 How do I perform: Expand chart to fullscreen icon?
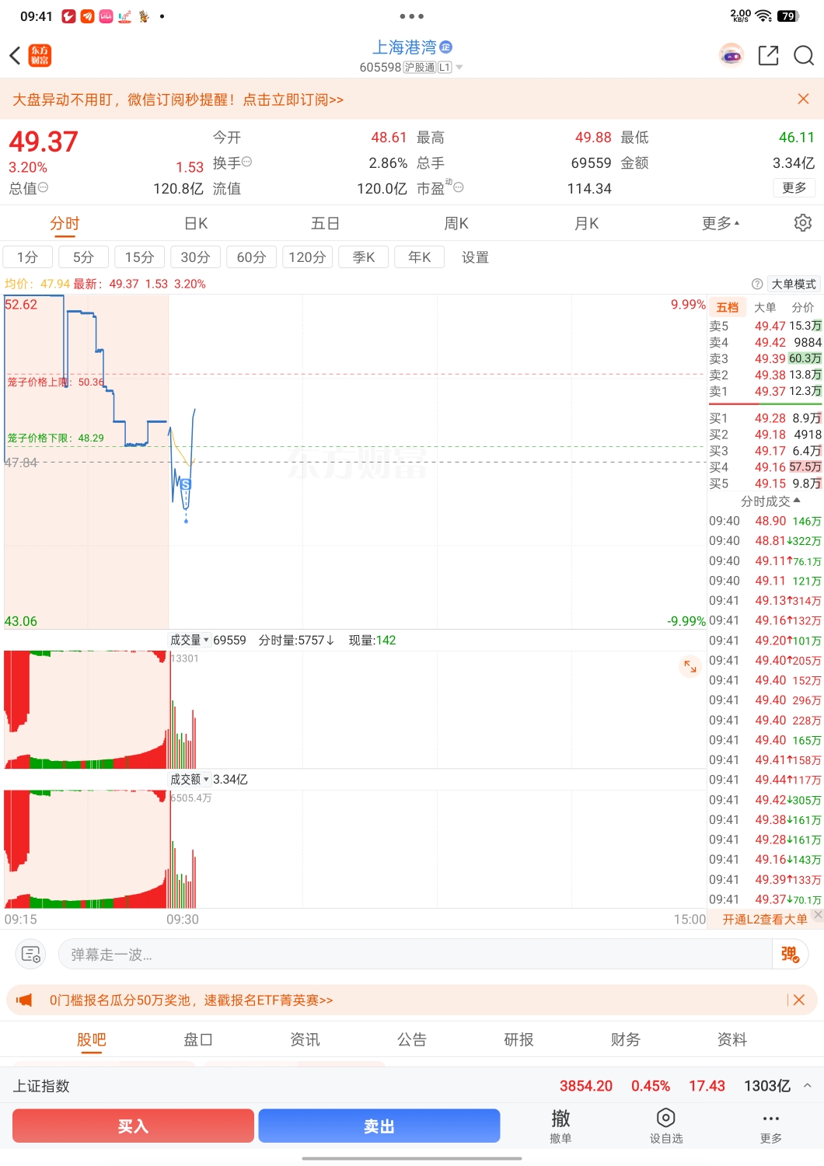coord(690,666)
